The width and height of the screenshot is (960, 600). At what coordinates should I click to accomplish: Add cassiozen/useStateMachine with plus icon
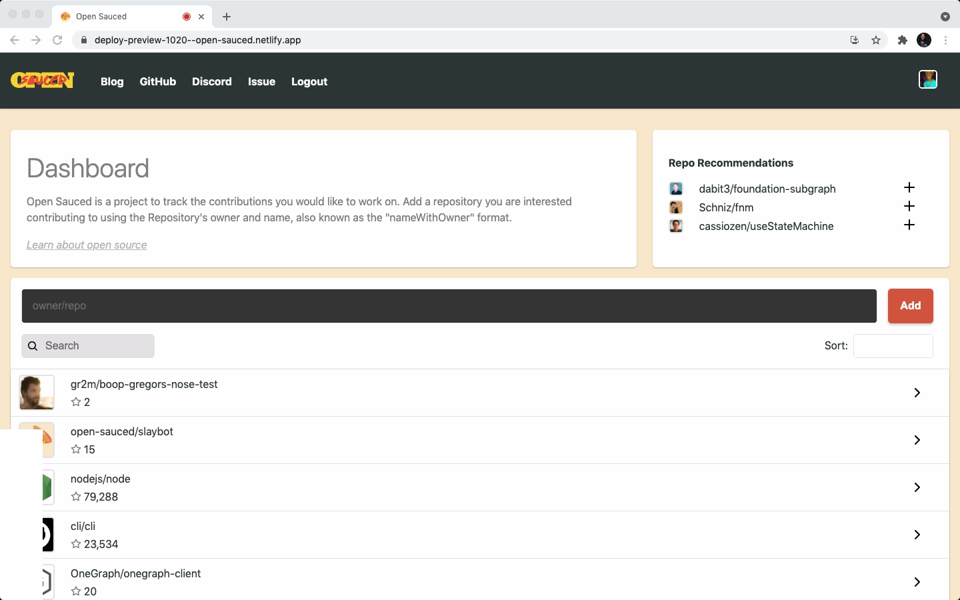[909, 225]
